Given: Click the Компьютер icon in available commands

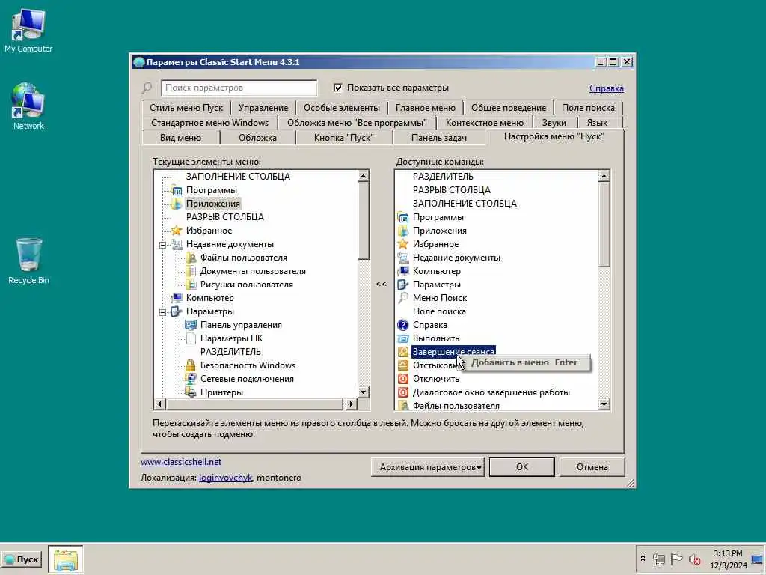Looking at the screenshot, I should pyautogui.click(x=403, y=271).
